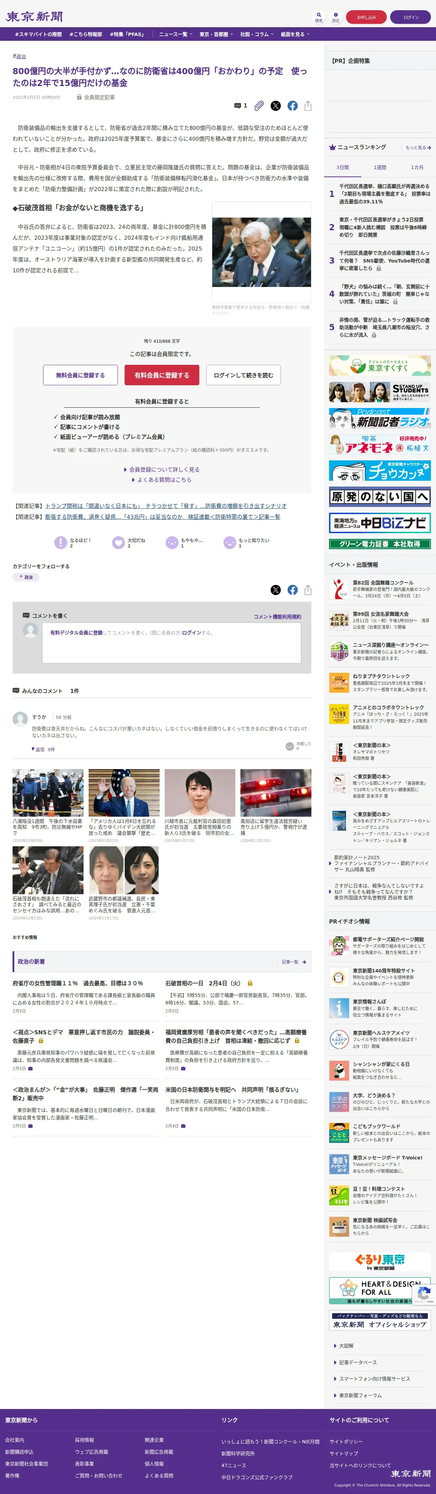Image resolution: width=436 pixels, height=1494 pixels.
Task: Click もっと見る in the ranking header
Action: [x=418, y=148]
